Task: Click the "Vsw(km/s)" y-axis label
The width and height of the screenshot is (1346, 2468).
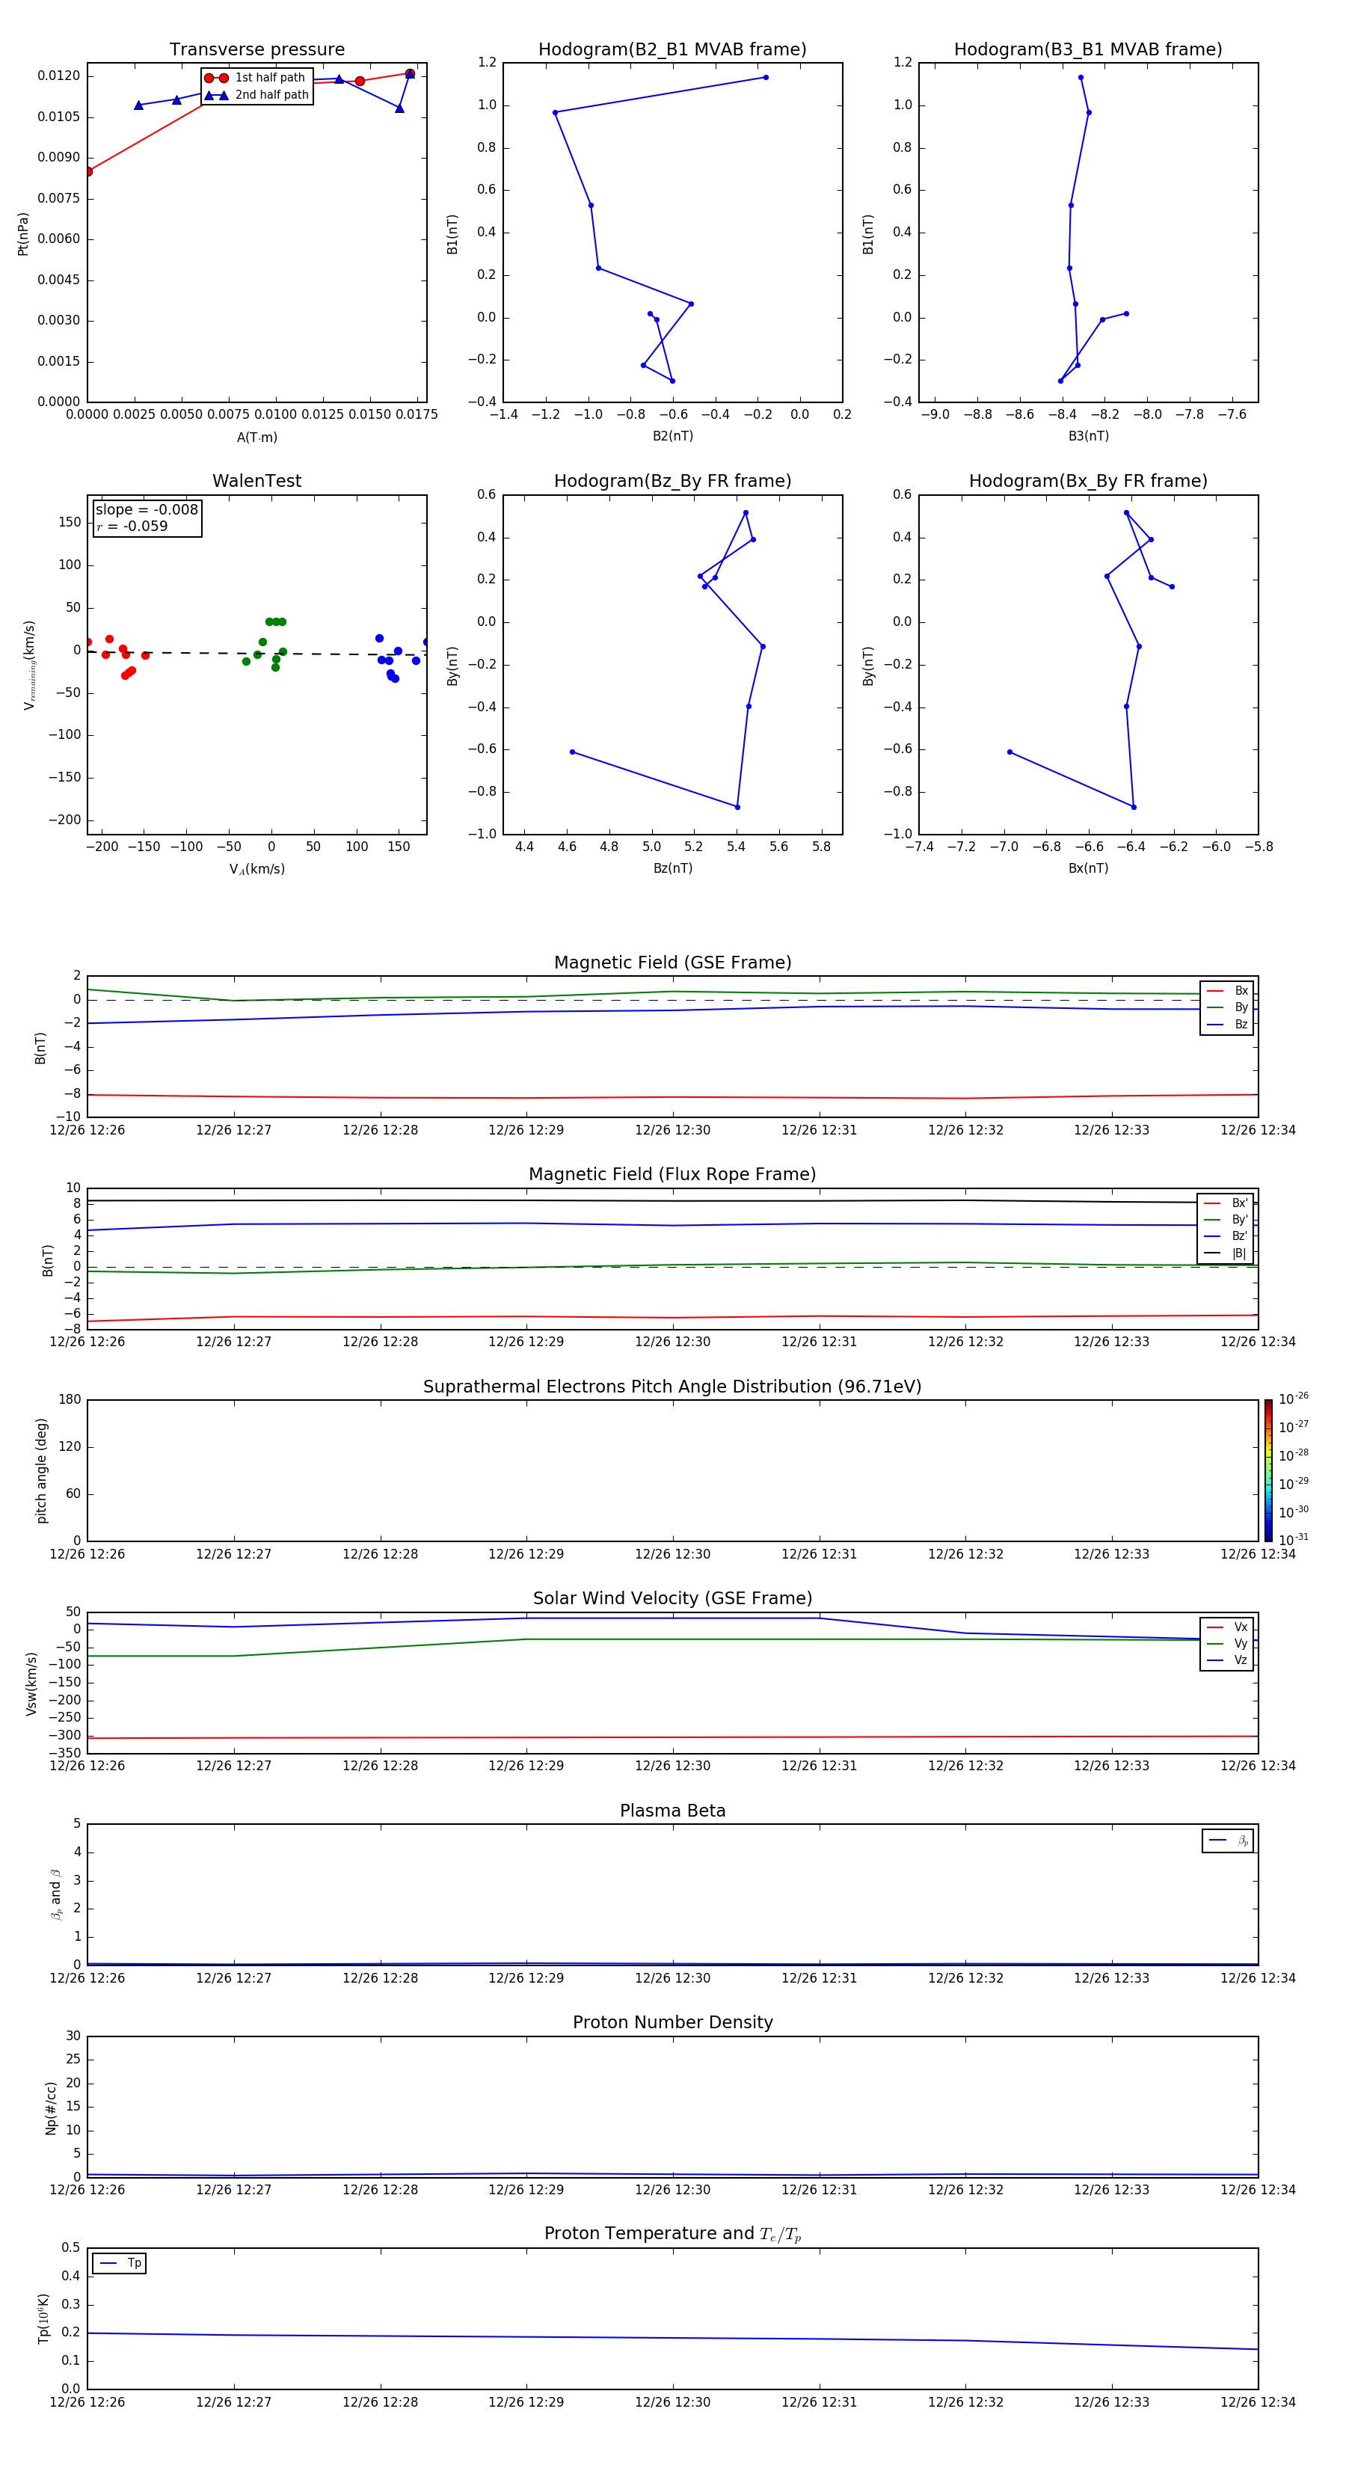Action: coord(31,1683)
